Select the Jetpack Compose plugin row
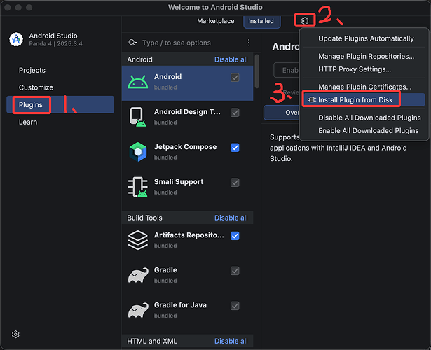The height and width of the screenshot is (350, 431). 187,152
